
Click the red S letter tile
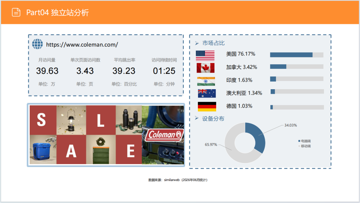43,120
